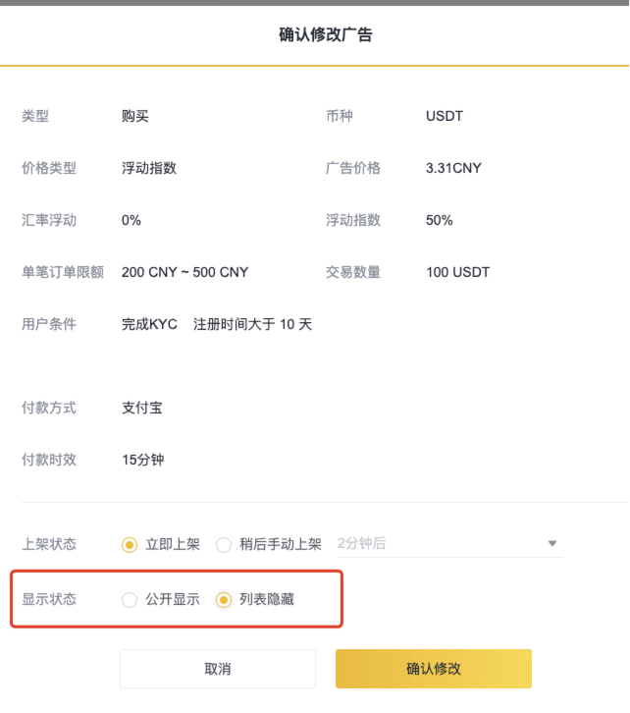The height and width of the screenshot is (713, 630).
Task: Click the 支付宝 payment method
Action: [x=142, y=408]
